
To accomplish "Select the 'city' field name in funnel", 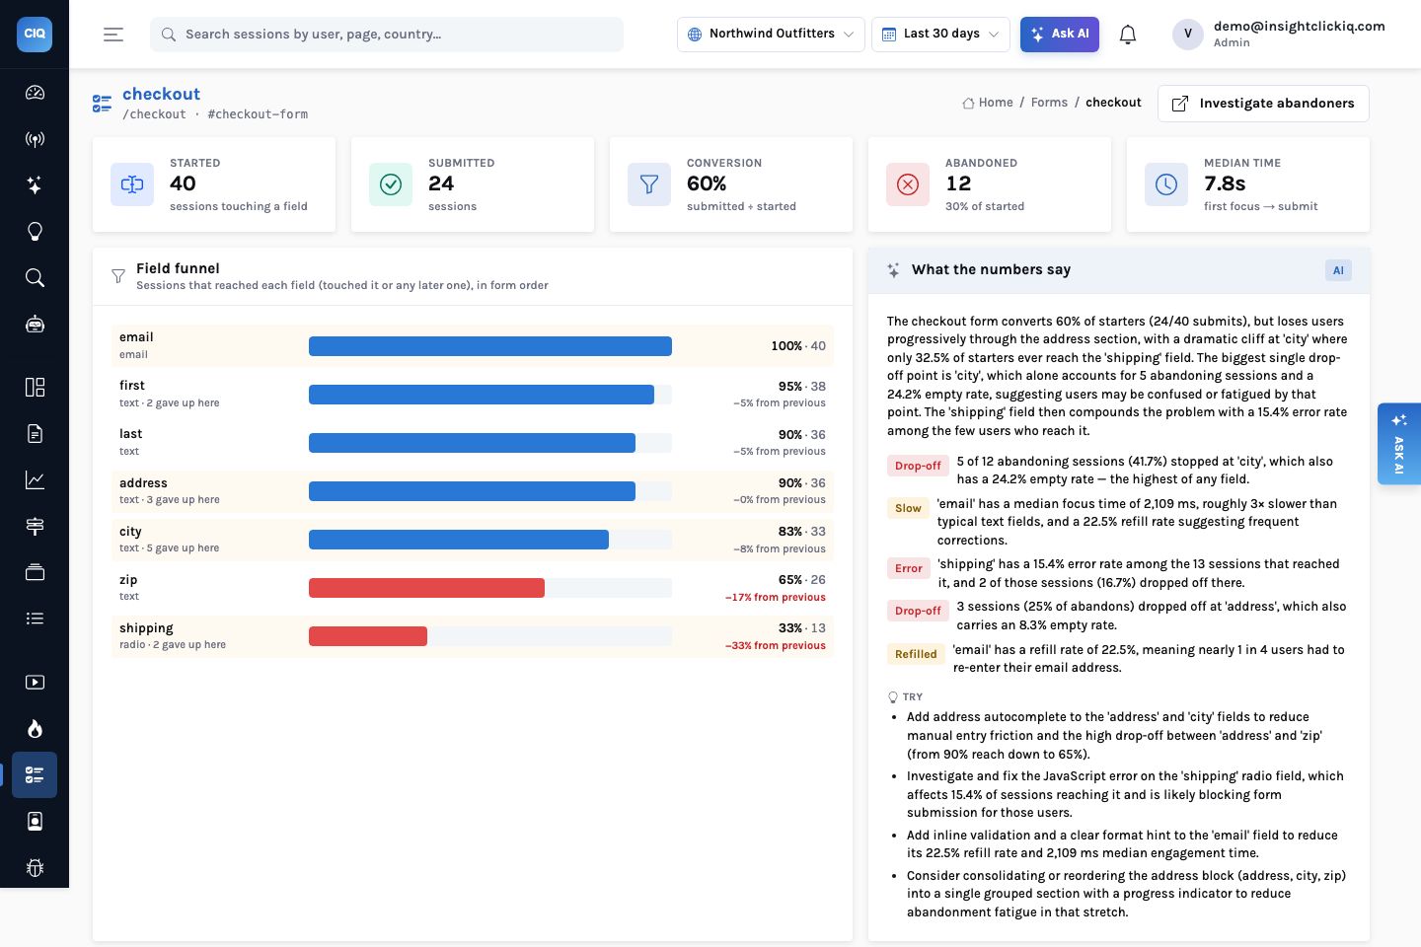I will pyautogui.click(x=130, y=532).
